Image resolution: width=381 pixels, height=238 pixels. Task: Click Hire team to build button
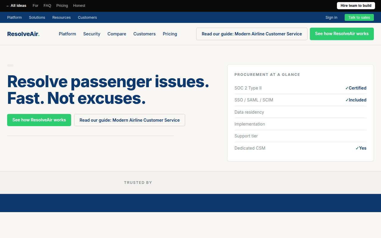[x=356, y=6]
